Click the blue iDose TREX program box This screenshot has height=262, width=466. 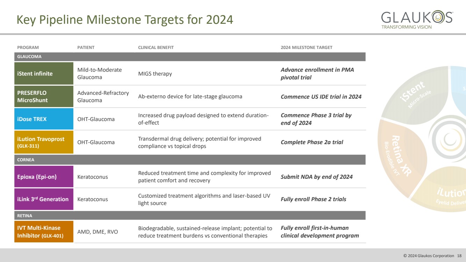point(44,119)
